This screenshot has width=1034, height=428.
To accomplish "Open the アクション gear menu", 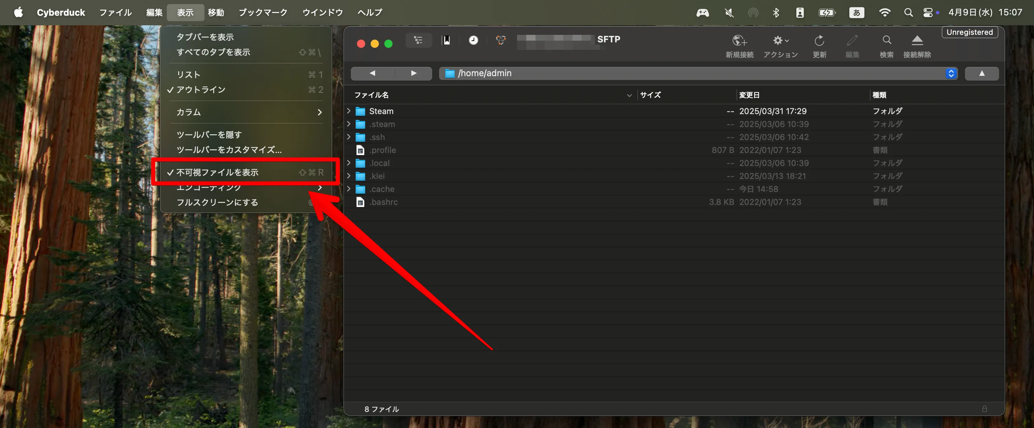I will coord(780,41).
